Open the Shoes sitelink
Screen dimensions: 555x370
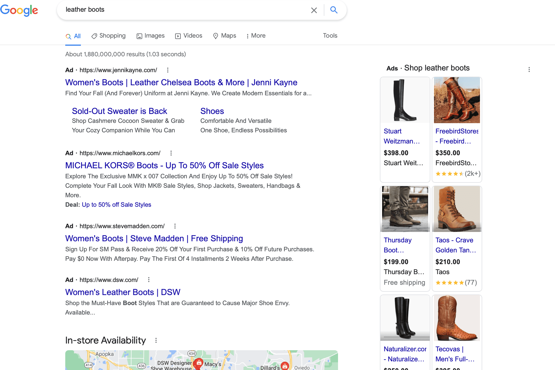[x=212, y=111]
